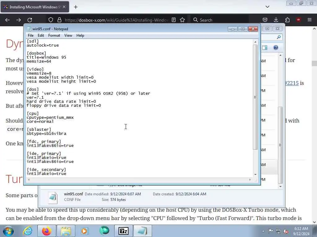Bookmark this page with the star icon
The image size is (317, 237).
[x=182, y=20]
